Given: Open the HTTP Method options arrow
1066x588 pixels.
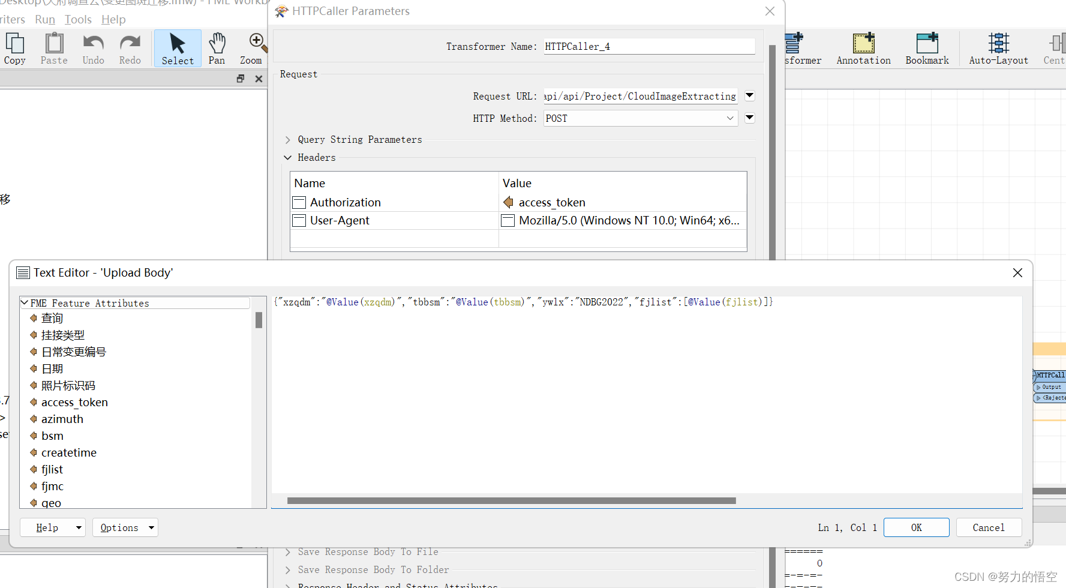Looking at the screenshot, I should [750, 118].
